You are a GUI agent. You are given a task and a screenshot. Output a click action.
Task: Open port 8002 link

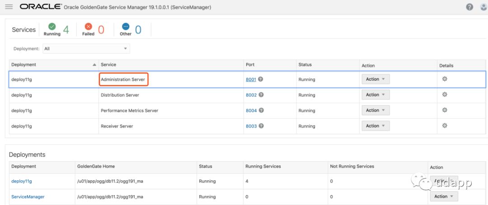point(251,95)
